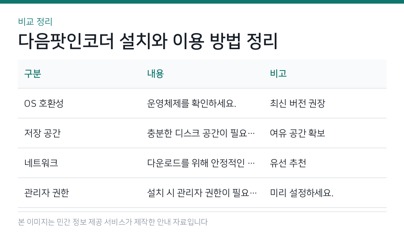Select the '구분' column header
This screenshot has height=233, width=404.
tap(33, 73)
